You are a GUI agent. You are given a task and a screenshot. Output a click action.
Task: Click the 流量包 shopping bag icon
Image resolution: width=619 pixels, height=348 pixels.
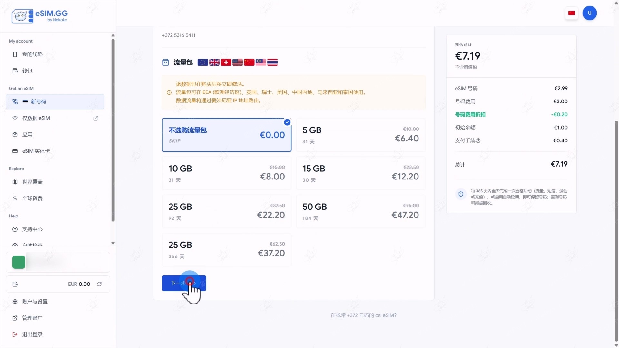[x=165, y=63]
